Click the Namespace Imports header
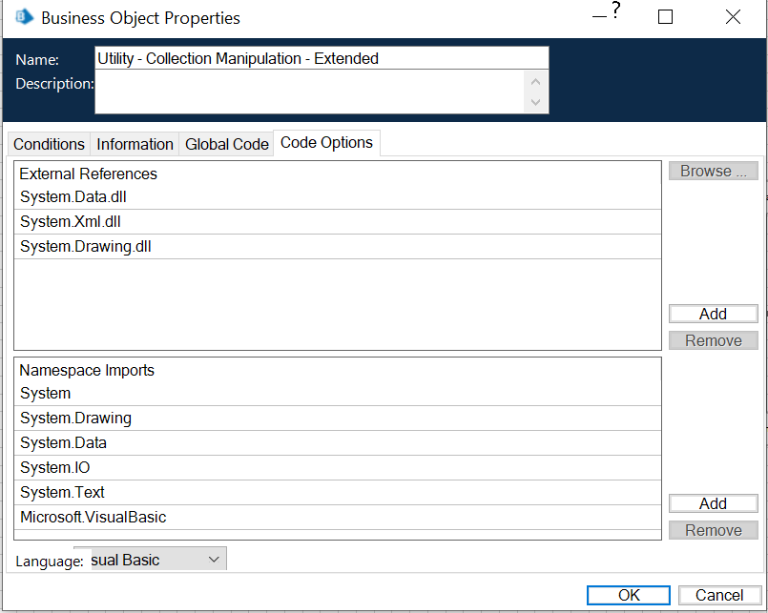Viewport: 768px width, 613px height. tap(87, 370)
